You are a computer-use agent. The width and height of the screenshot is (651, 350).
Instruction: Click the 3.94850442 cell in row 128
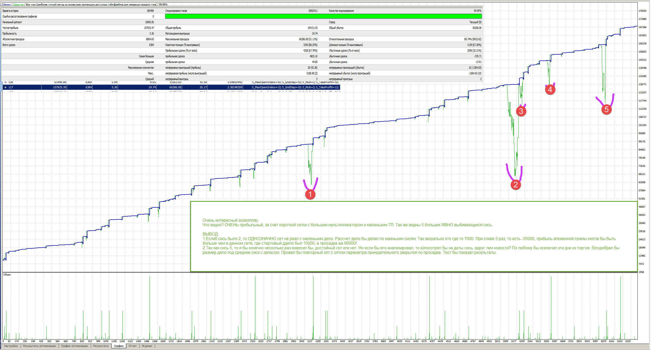pyautogui.click(x=235, y=82)
